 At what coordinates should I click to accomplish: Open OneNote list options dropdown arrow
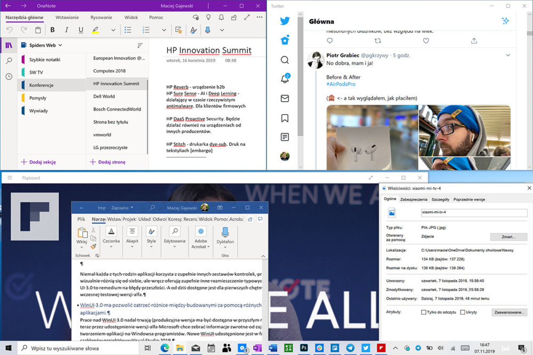click(x=164, y=30)
